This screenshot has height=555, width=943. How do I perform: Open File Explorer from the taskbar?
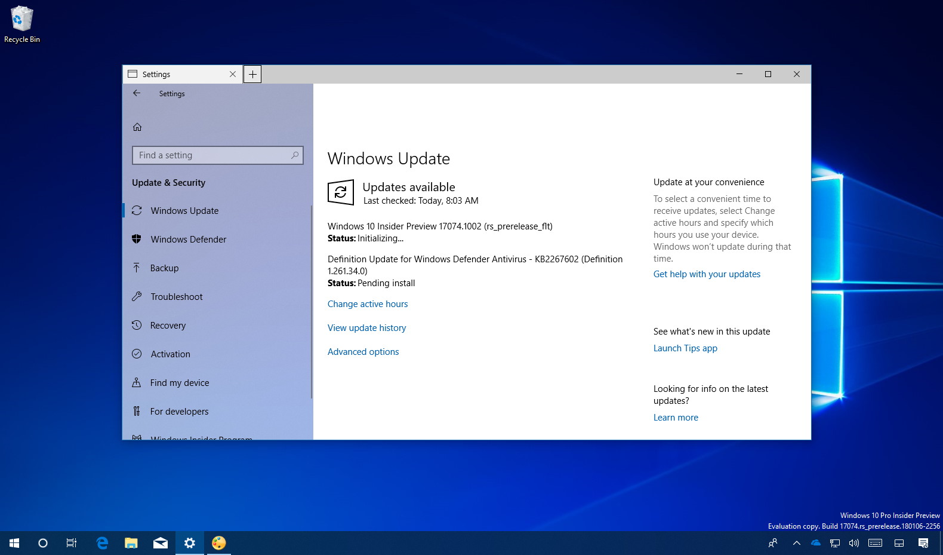(131, 543)
